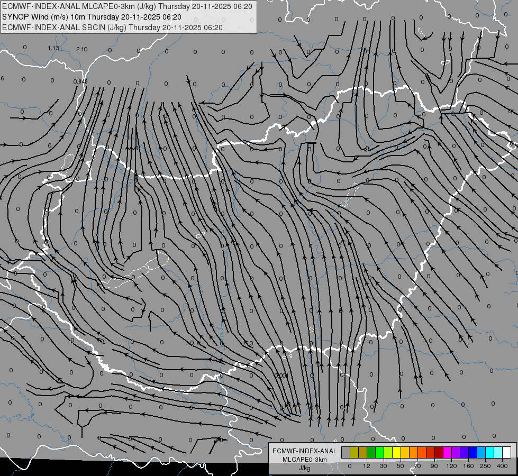This screenshot has height=476, width=518.
Task: Click the bright green legend swatch
Action: [x=379, y=452]
